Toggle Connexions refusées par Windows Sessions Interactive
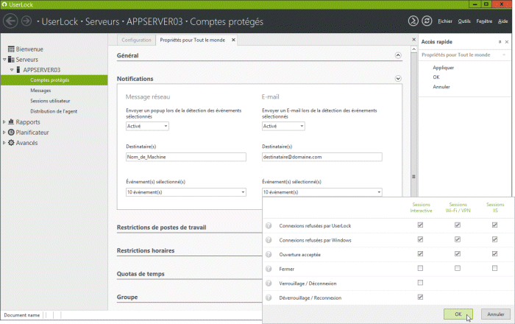 click(420, 239)
